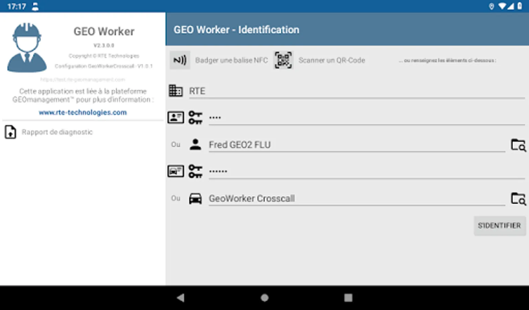Click the person icon beside Fred GEO2 FLU
The width and height of the screenshot is (529, 310).
(195, 144)
